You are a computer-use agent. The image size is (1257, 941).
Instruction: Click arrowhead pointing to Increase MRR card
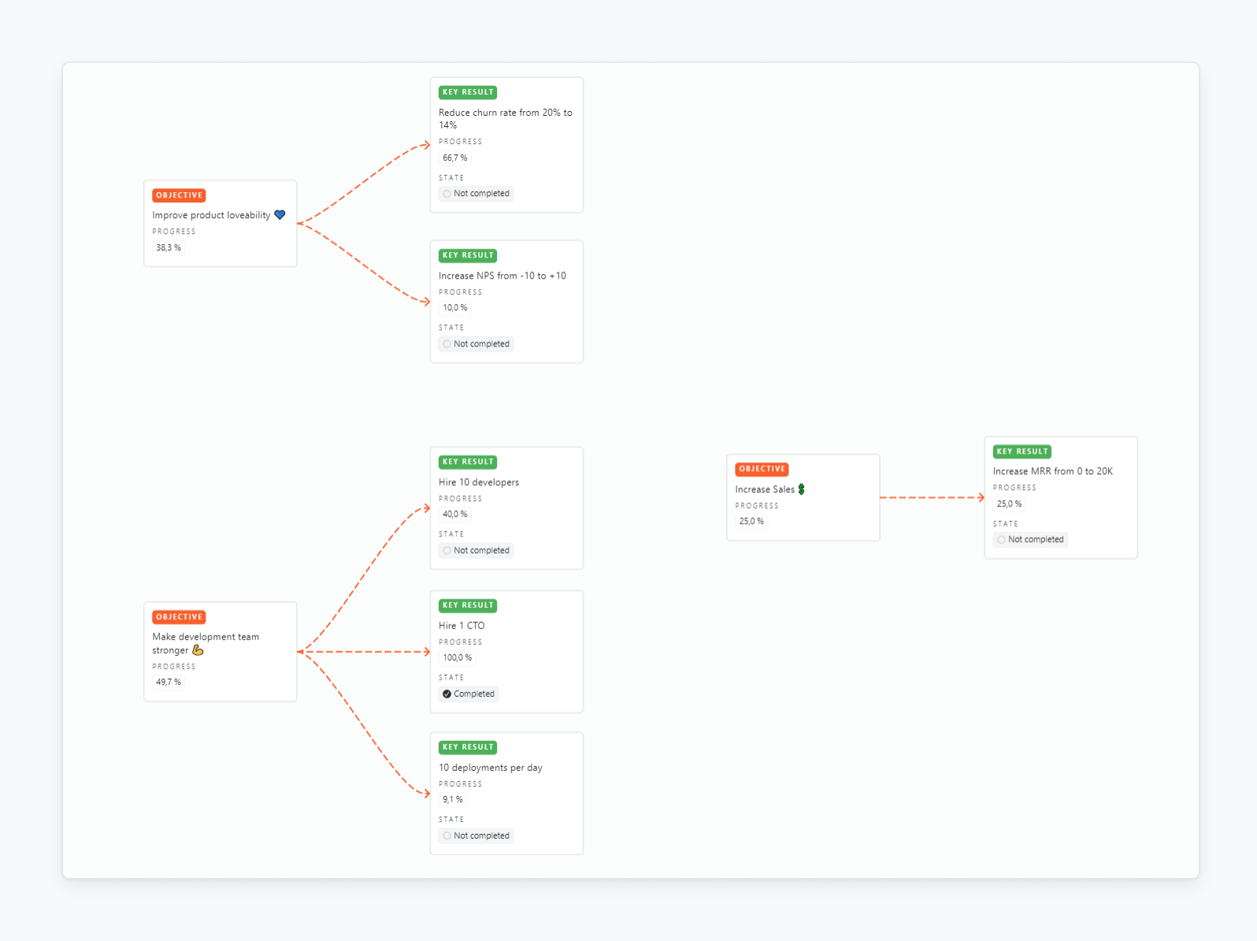(981, 498)
